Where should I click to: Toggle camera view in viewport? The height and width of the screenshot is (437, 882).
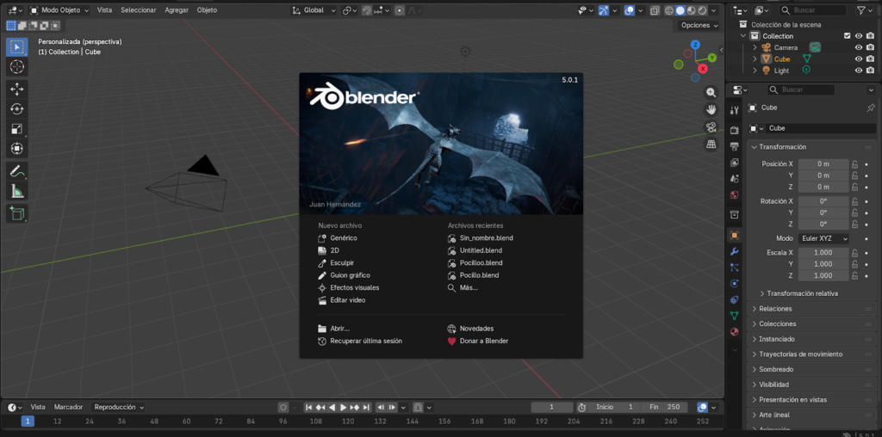[711, 127]
